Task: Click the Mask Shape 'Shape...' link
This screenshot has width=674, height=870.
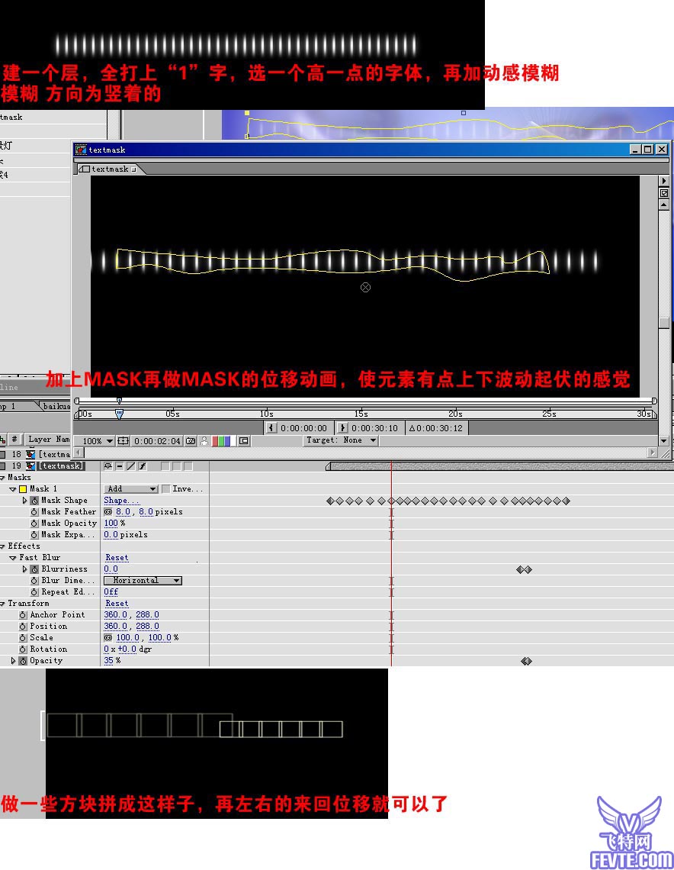Action: point(121,501)
